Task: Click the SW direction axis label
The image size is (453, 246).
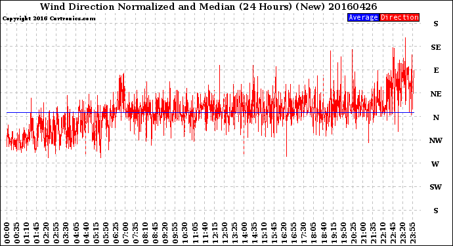Action: tap(436, 187)
